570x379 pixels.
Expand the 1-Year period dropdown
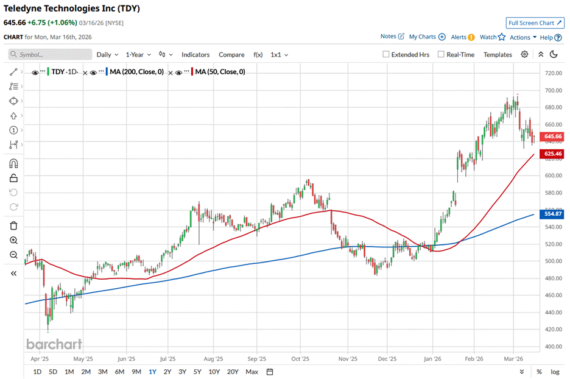tap(138, 54)
